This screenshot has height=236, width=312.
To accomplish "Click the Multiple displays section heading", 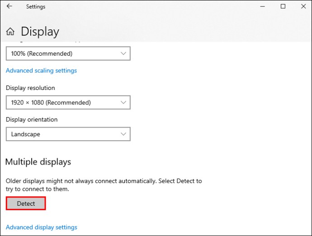I will [x=38, y=162].
